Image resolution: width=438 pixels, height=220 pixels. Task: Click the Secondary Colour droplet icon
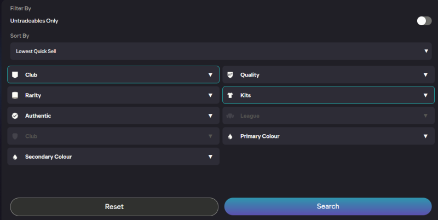[15, 157]
